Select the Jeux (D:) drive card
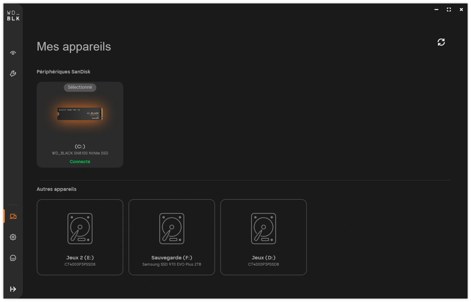This screenshot has width=471, height=302. coord(264,237)
